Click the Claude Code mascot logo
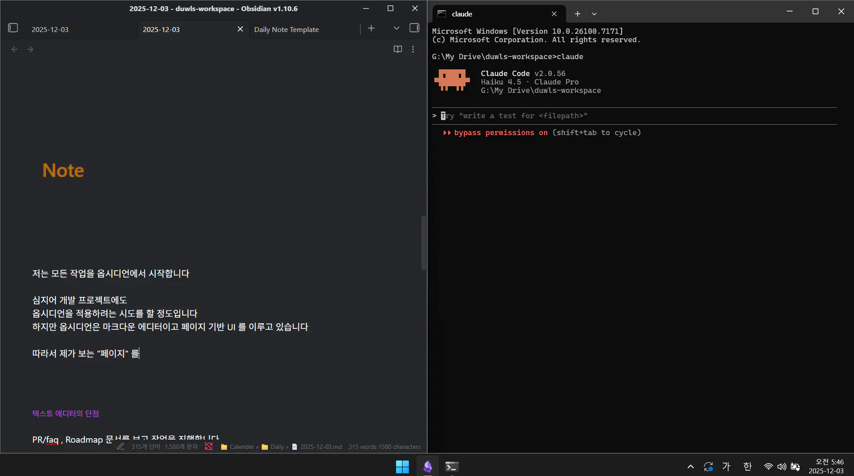Image resolution: width=854 pixels, height=476 pixels. pyautogui.click(x=452, y=80)
